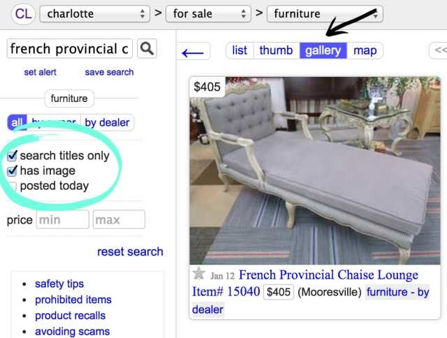Open the charlotte location dropdown
Viewport: 447px width, 338px height.
click(95, 14)
